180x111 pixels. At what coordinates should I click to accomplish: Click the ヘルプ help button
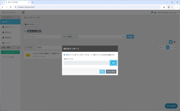tap(171, 106)
